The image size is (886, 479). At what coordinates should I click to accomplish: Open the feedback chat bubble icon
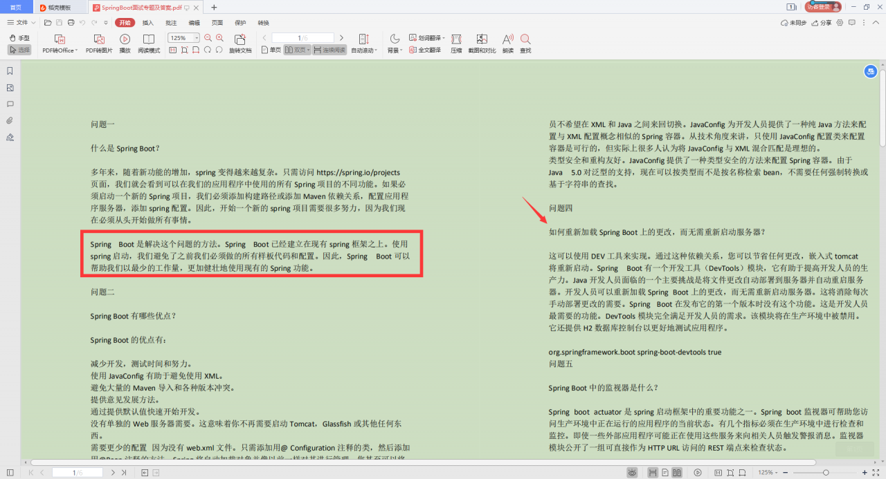coord(853,23)
